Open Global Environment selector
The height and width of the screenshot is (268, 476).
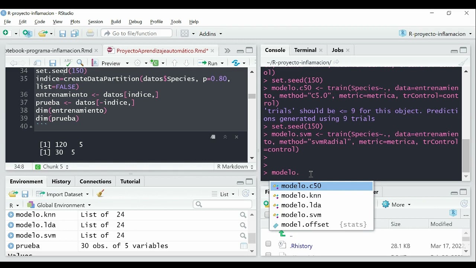(59, 205)
